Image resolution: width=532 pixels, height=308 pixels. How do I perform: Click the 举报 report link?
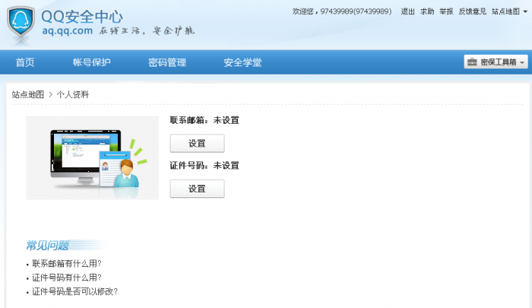pos(446,11)
